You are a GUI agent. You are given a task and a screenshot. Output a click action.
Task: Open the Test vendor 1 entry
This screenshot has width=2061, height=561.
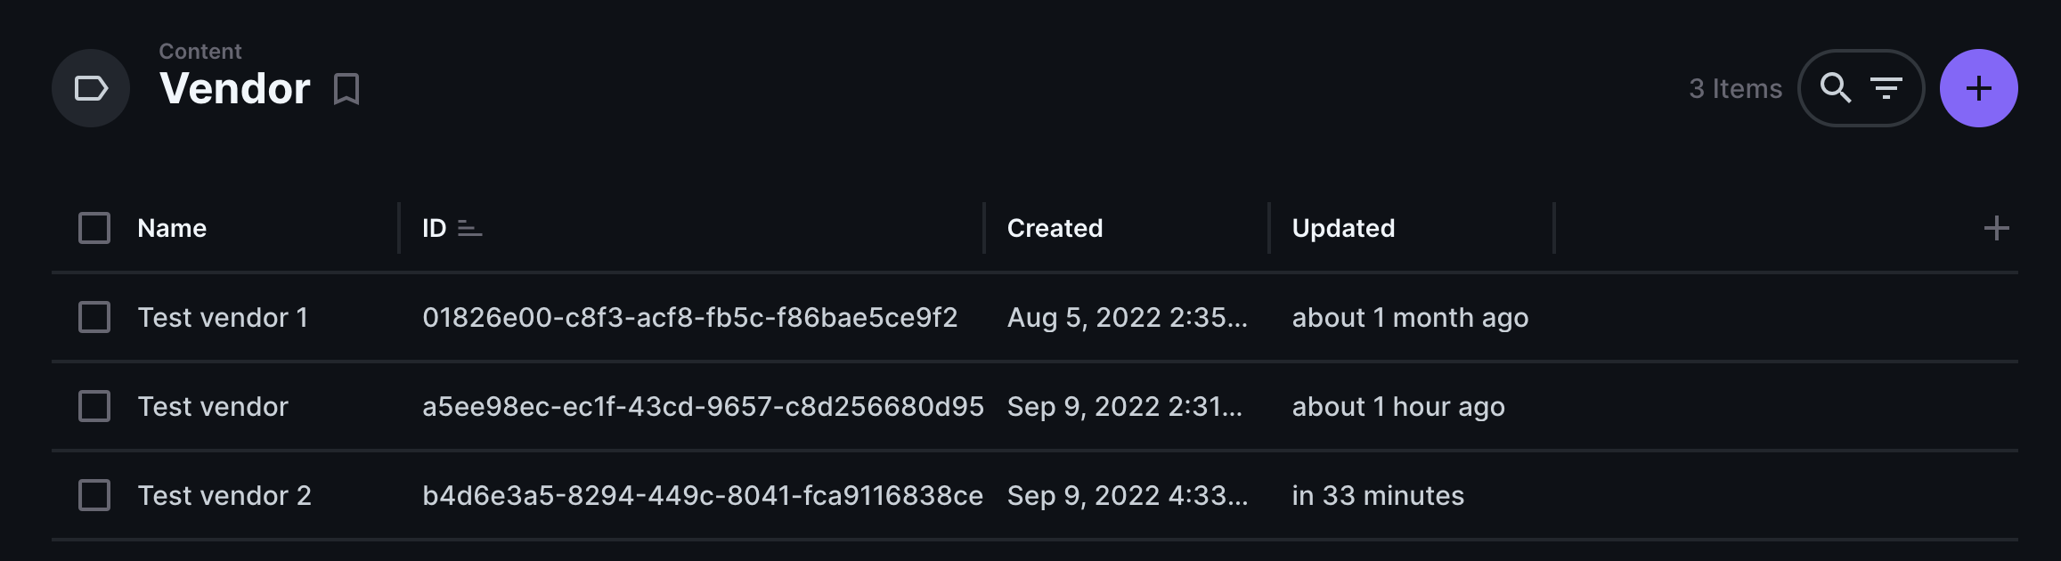[x=223, y=317]
